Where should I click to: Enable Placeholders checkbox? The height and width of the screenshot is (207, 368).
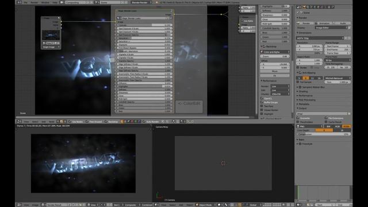pyautogui.click(x=298, y=122)
